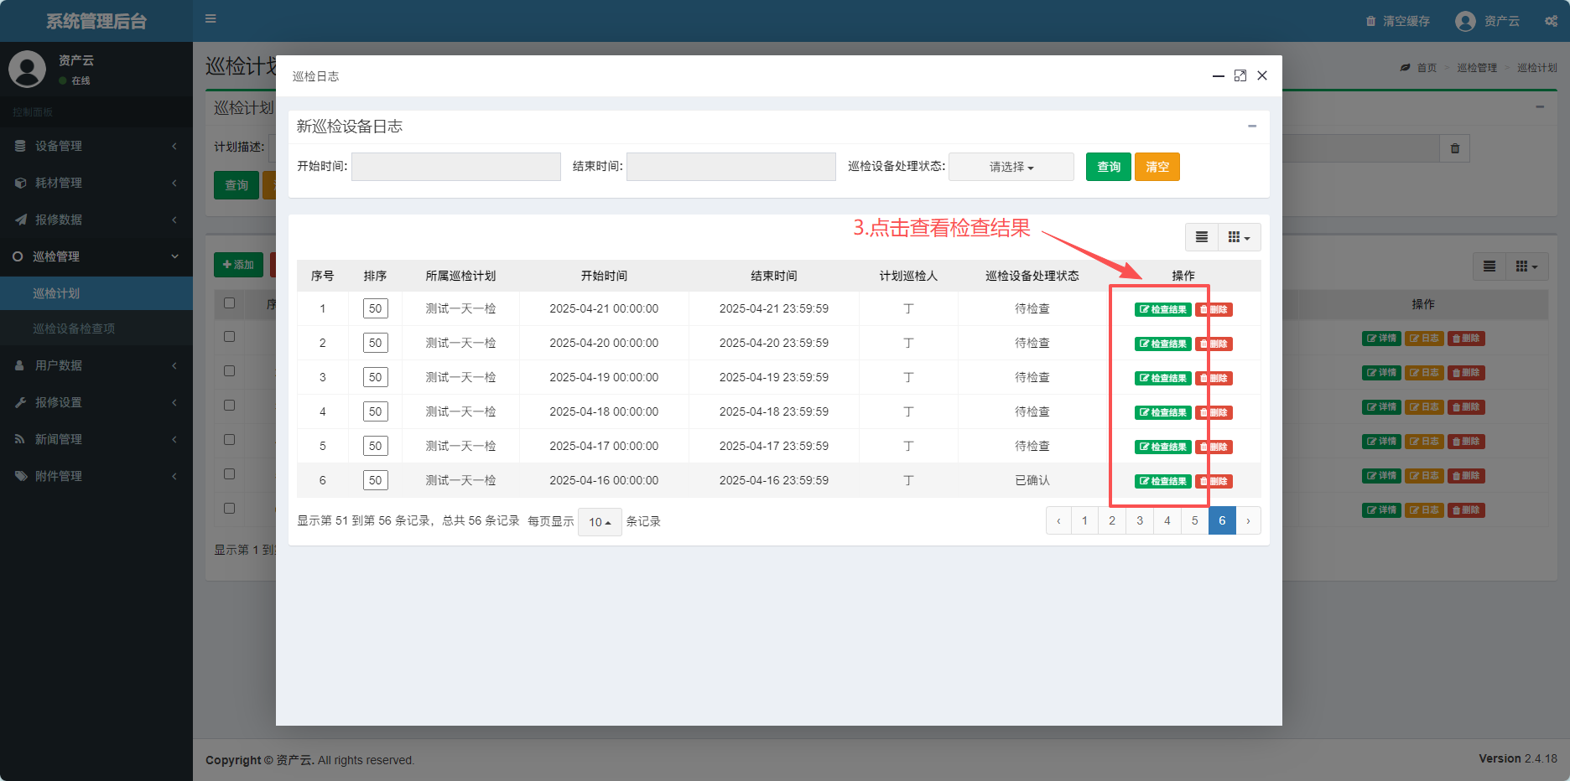Click the 开始时间 input field
Viewport: 1570px width, 781px height.
[x=455, y=167]
